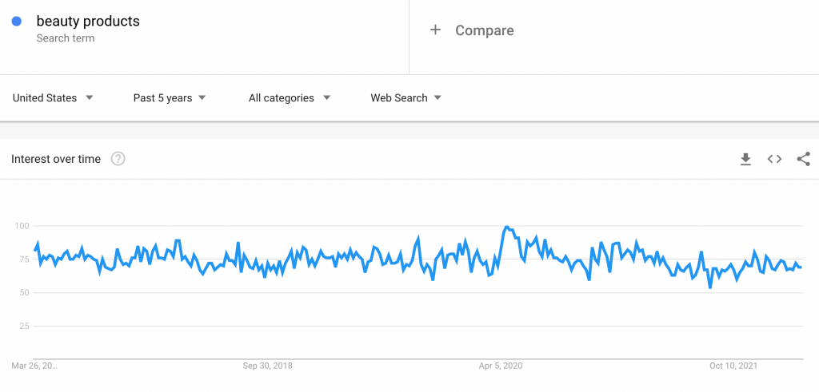Click the Search term subtitle text
The height and width of the screenshot is (392, 819).
tap(66, 38)
